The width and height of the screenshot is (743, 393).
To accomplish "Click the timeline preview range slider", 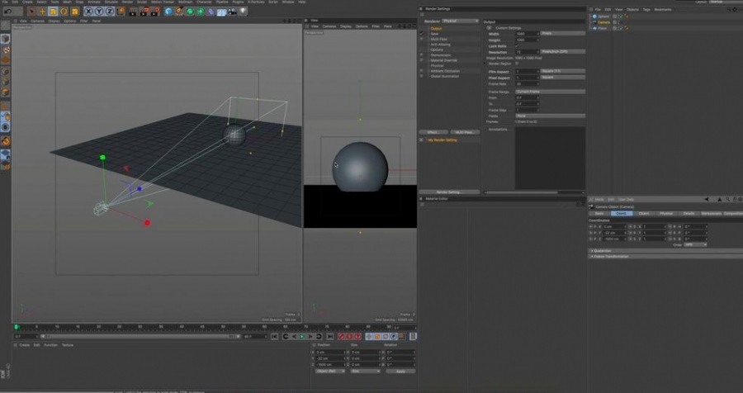I will coord(140,337).
